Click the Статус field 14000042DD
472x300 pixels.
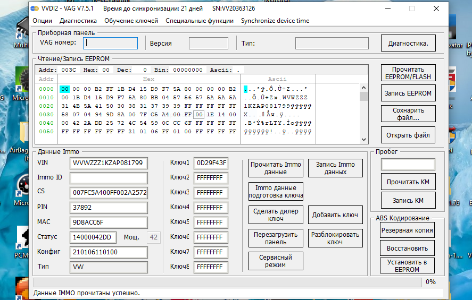[93, 237]
